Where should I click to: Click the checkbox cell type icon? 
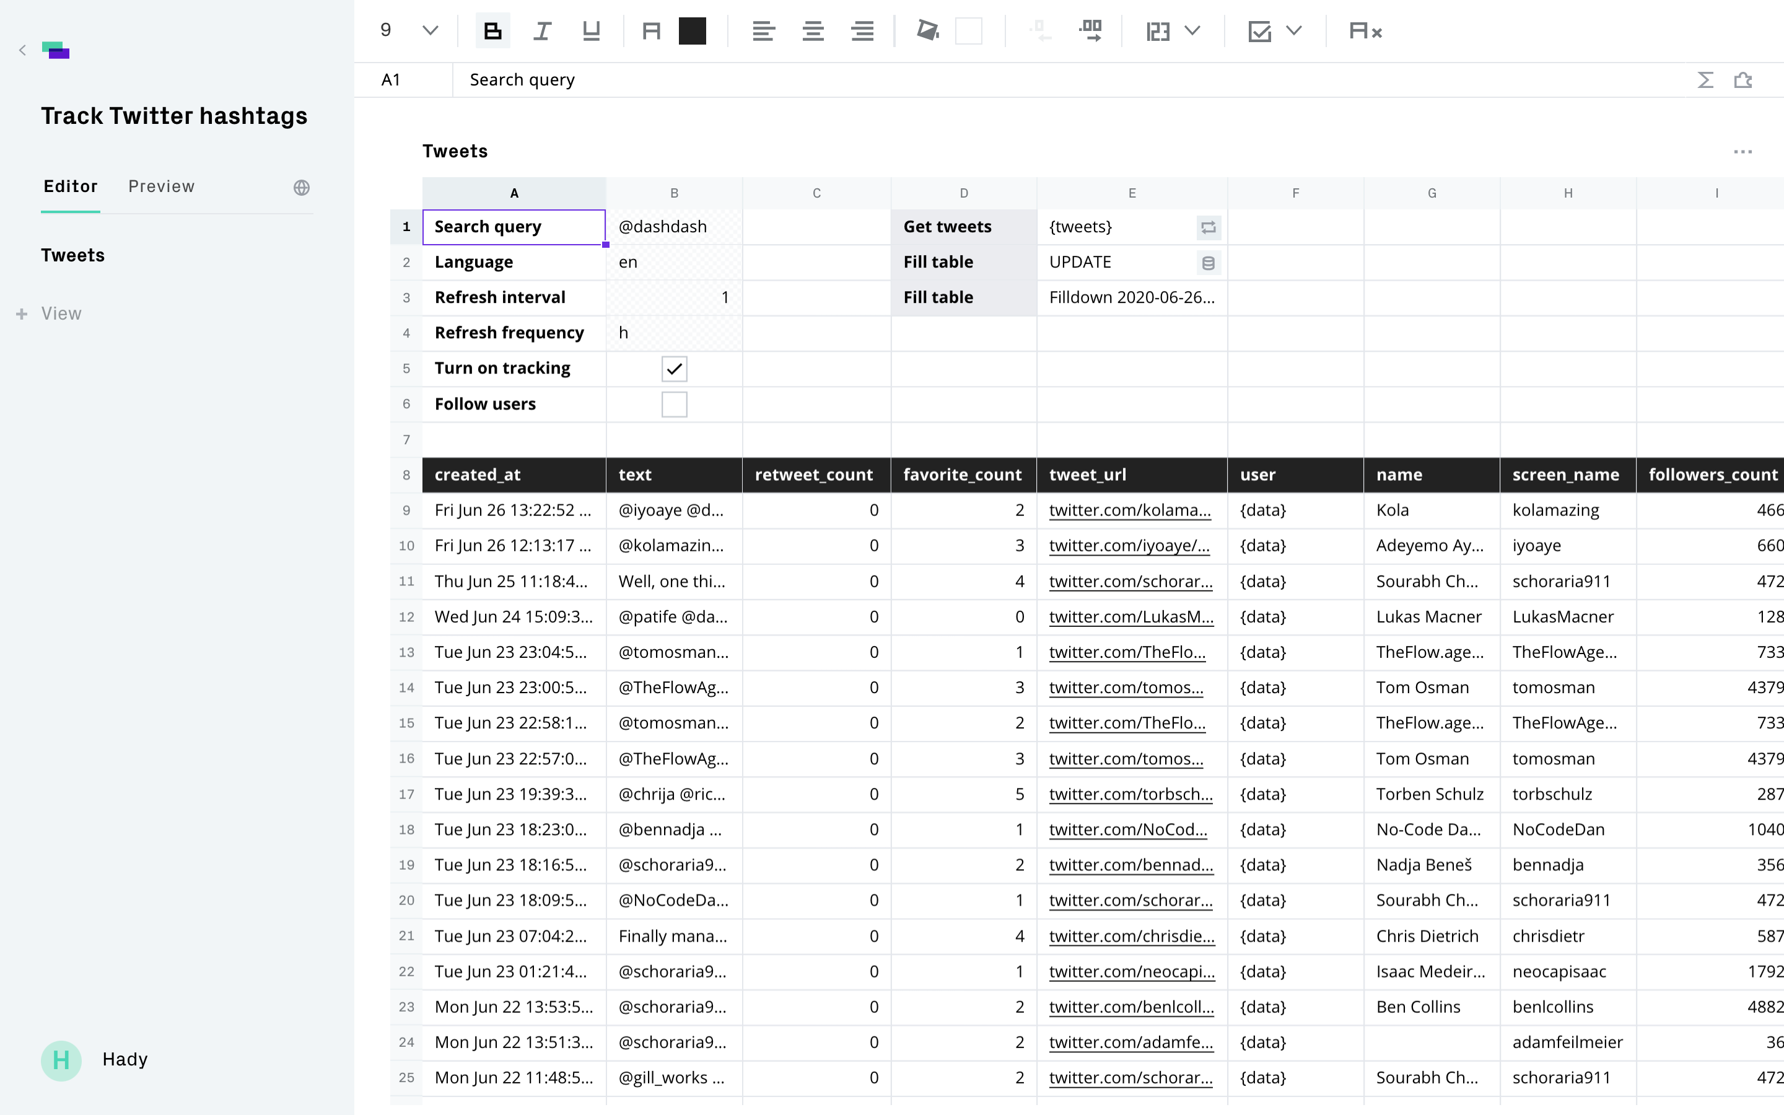click(x=1260, y=31)
